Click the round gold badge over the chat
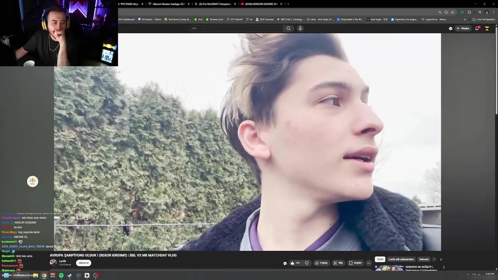 (33, 181)
